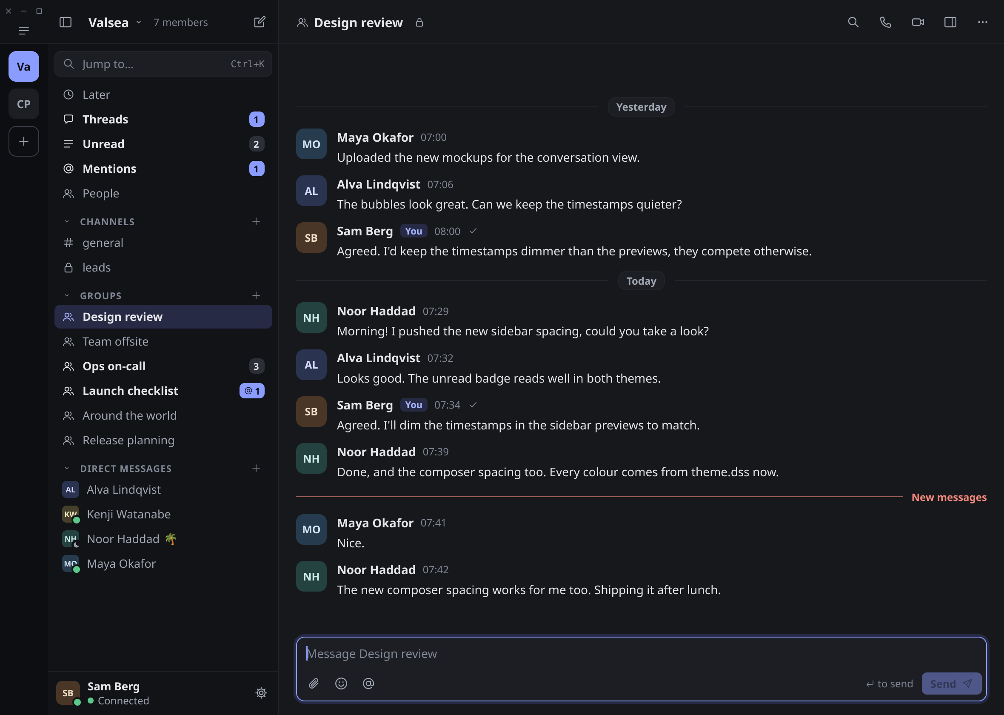Focus the Message Design review input
1004x715 pixels.
pyautogui.click(x=641, y=653)
